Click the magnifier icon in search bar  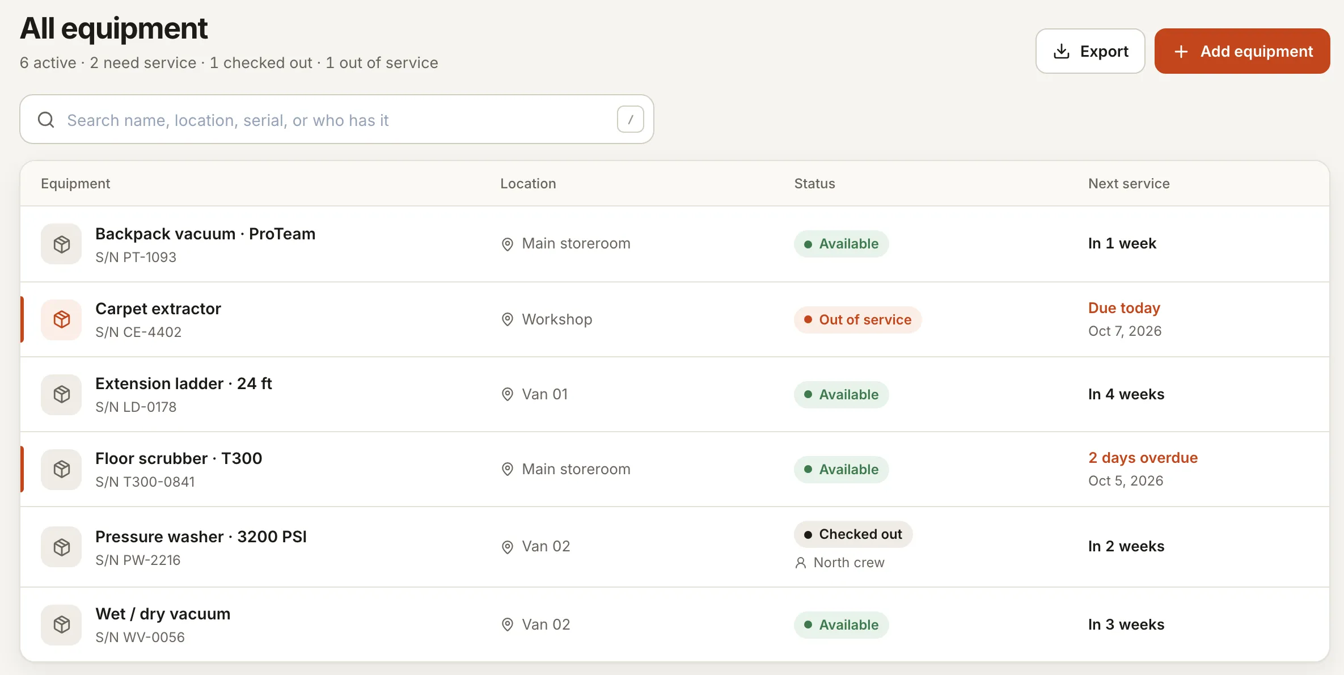[46, 120]
